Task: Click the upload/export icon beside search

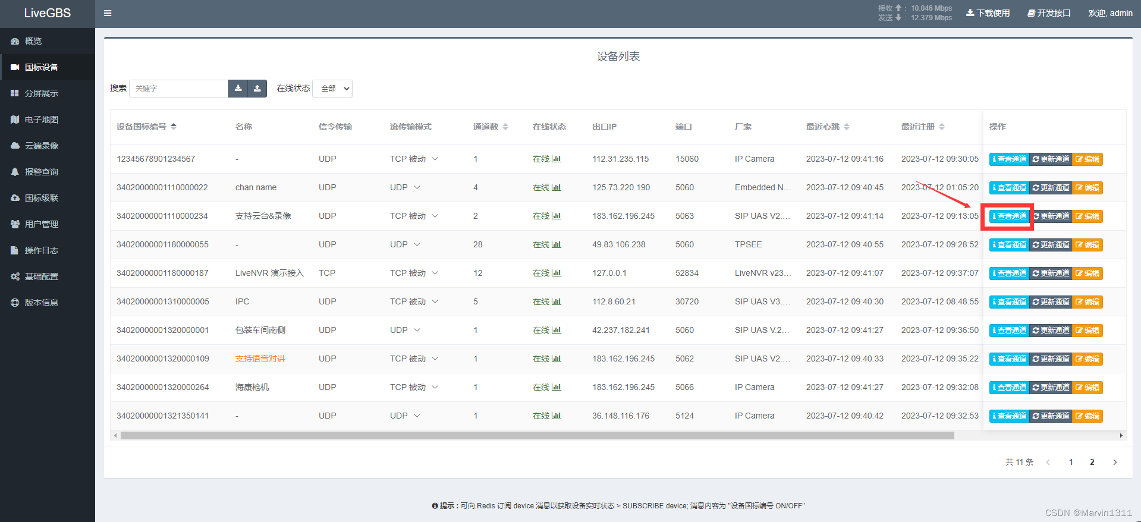Action: (x=257, y=89)
